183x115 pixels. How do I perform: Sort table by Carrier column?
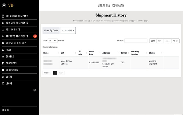(125, 53)
